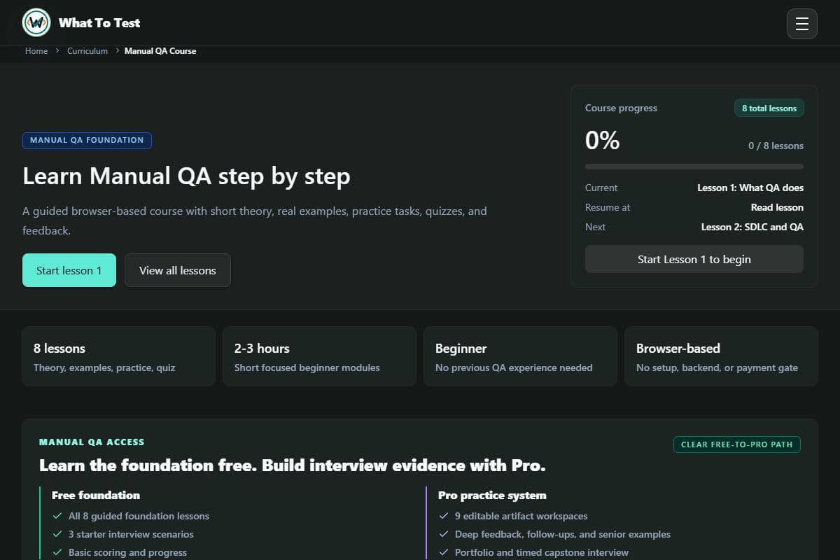Click 'Portfolio and timed capstone interview' text
Screen dimensions: 840x560
(x=542, y=552)
